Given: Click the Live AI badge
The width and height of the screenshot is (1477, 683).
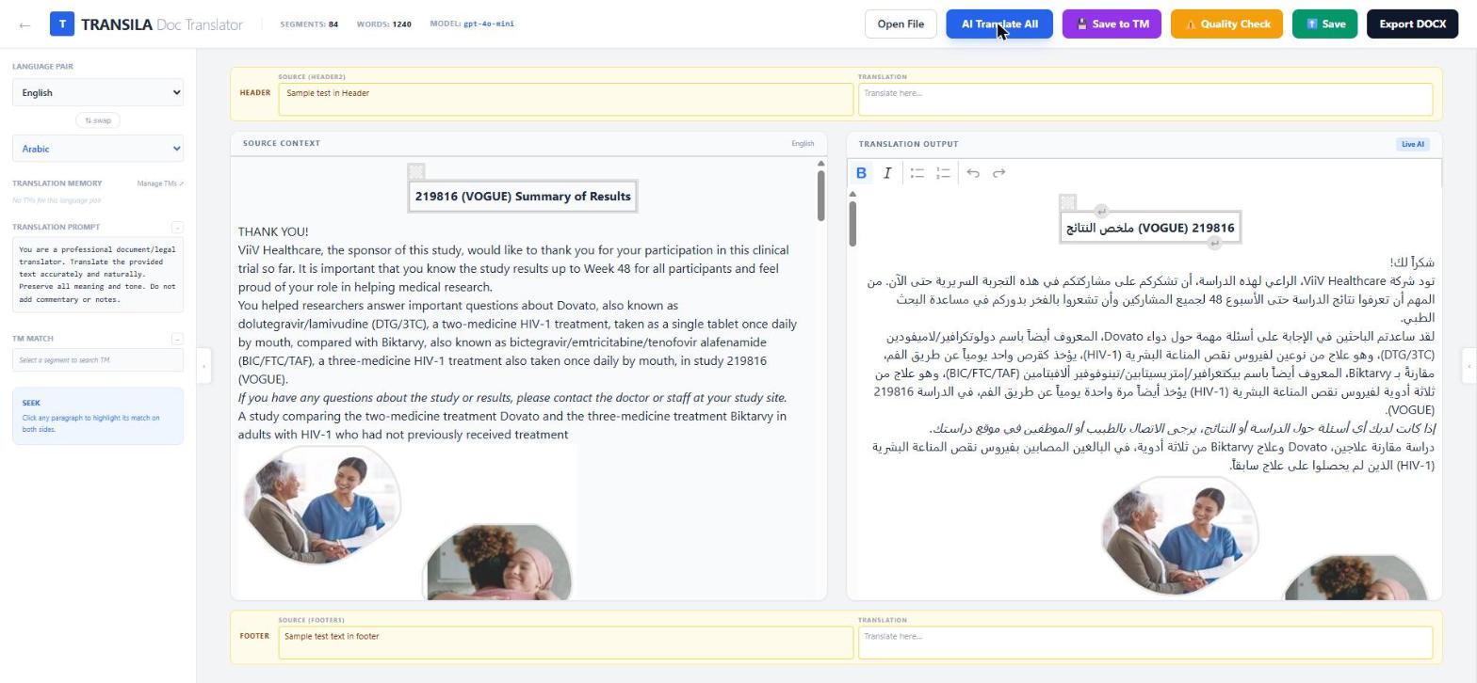Looking at the screenshot, I should [x=1413, y=144].
